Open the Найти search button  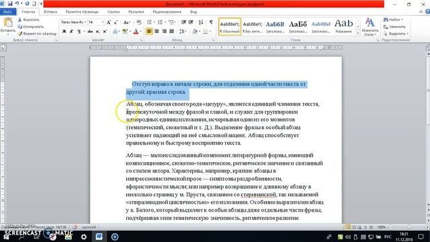pos(392,19)
